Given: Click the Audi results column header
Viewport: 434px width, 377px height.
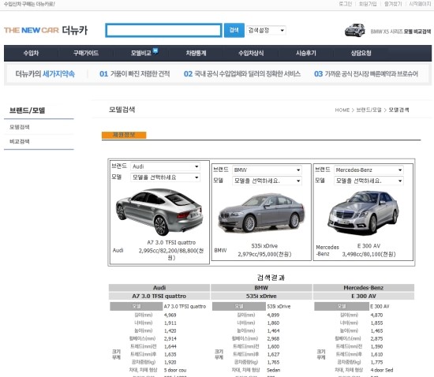Looking at the screenshot, I should pyautogui.click(x=159, y=288).
